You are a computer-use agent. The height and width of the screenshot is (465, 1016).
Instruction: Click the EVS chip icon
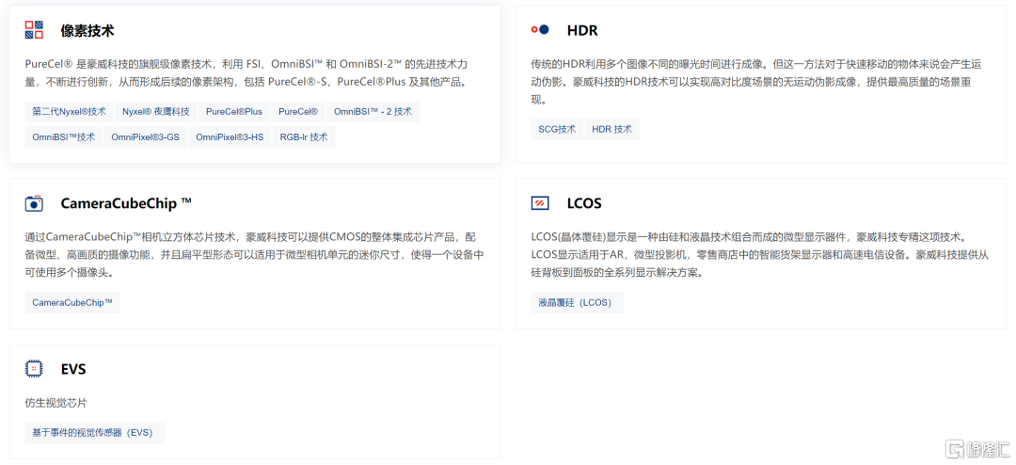tap(35, 368)
